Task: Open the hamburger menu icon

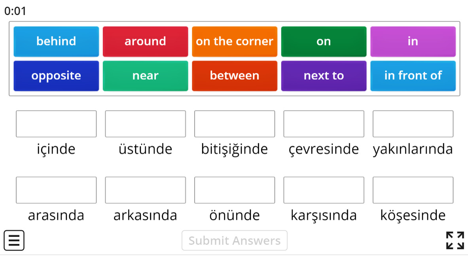Action: coord(14,240)
